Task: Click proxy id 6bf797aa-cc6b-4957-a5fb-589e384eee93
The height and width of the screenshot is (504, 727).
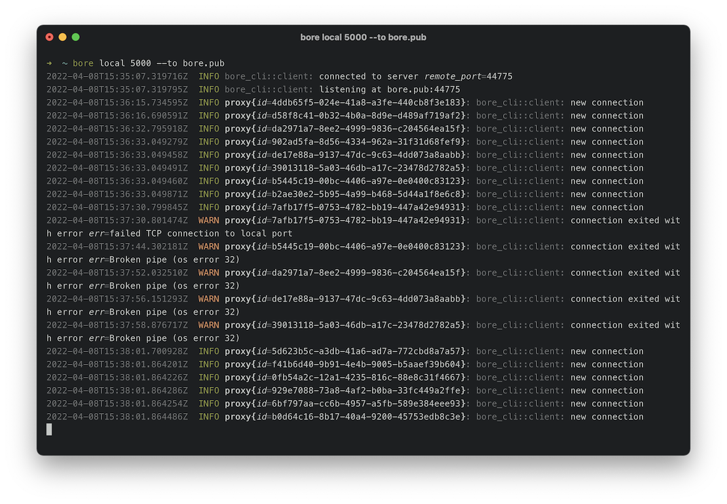Action: click(367, 403)
